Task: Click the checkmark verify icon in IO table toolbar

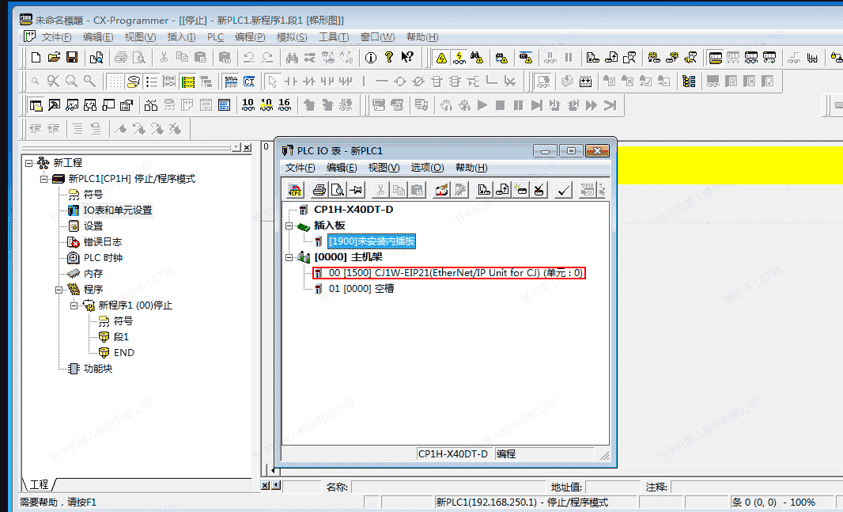Action: pos(564,190)
